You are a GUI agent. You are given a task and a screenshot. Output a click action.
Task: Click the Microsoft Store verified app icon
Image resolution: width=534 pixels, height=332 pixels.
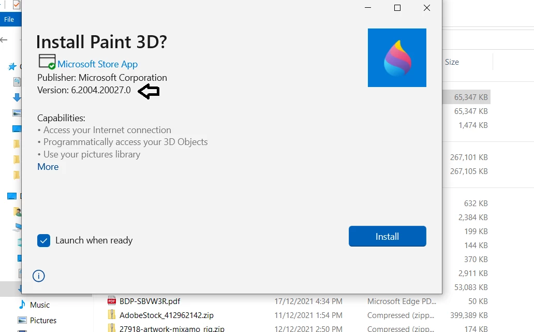point(47,62)
